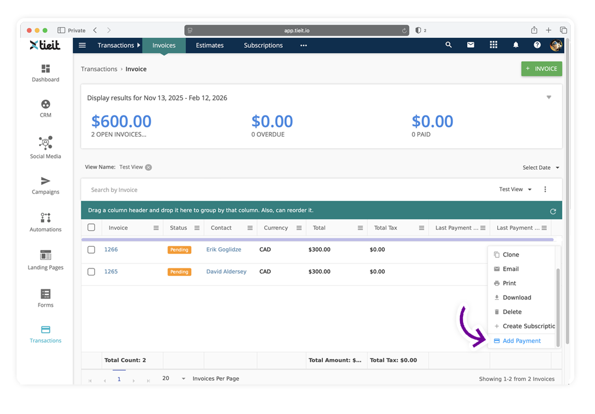Reload the page in address bar
The width and height of the screenshot is (595, 414).
tap(404, 31)
